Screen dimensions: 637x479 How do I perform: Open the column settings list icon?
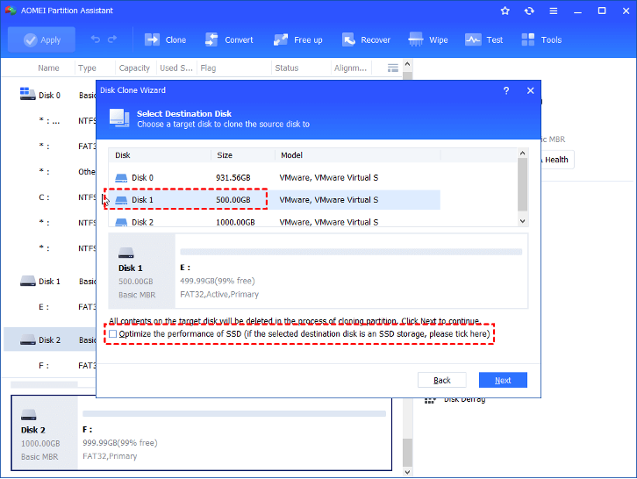tap(393, 68)
